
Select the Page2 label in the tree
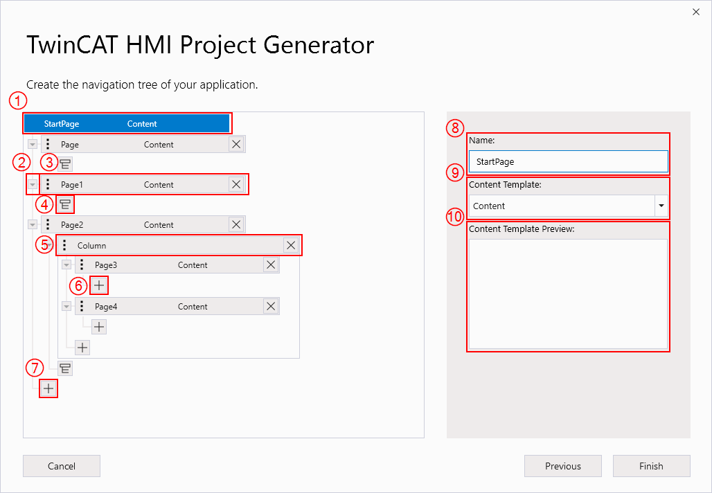tap(72, 225)
